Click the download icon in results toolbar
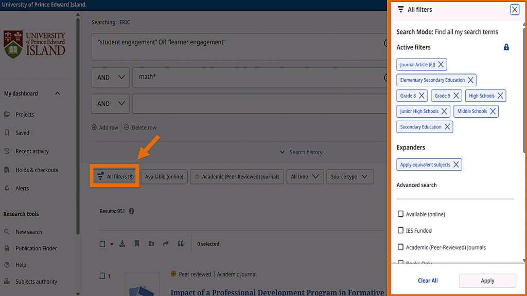 point(122,244)
